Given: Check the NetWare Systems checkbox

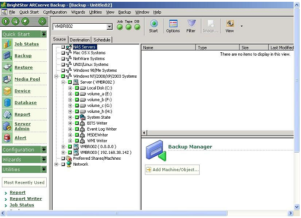Looking at the screenshot, I should 63,59.
